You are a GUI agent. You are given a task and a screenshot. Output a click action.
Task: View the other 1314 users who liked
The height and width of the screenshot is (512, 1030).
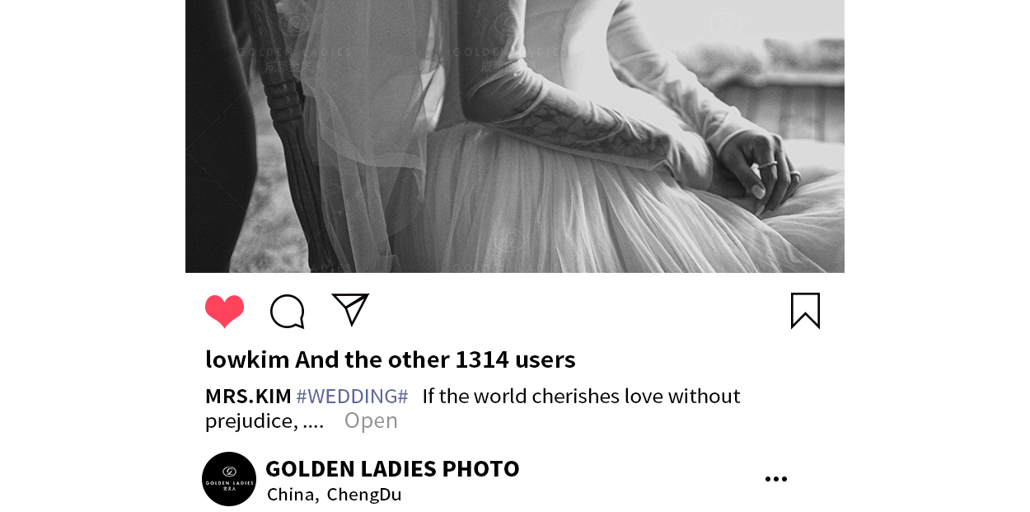tap(435, 359)
